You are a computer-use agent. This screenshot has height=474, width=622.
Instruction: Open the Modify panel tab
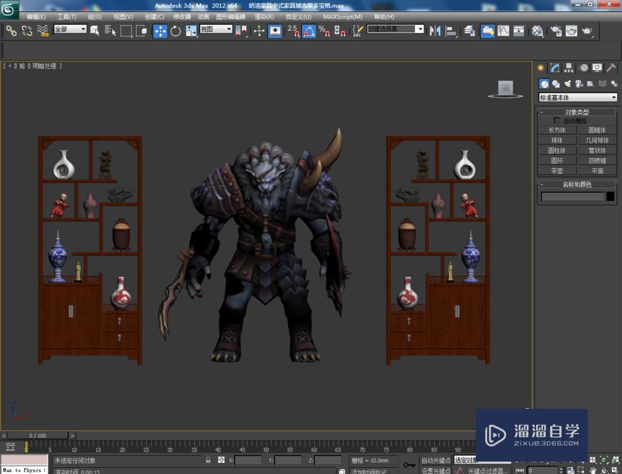(555, 68)
